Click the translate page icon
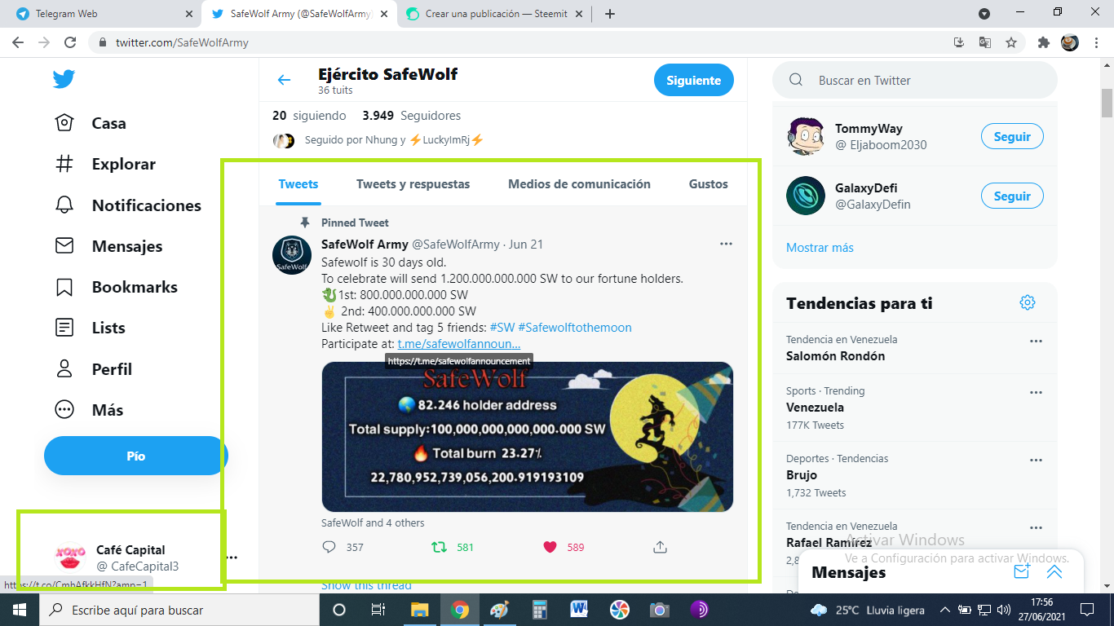Image resolution: width=1114 pixels, height=626 pixels. click(x=985, y=42)
